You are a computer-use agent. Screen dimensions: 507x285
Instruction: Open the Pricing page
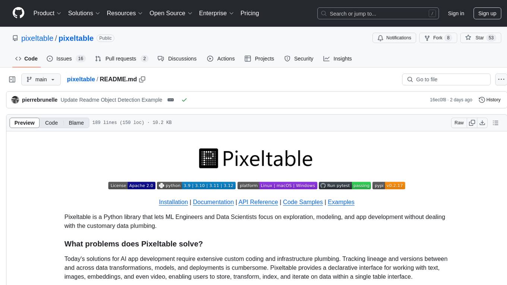click(250, 13)
